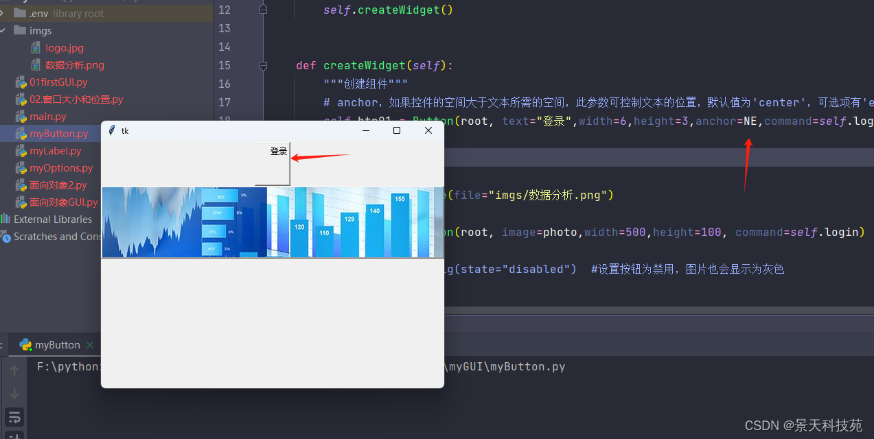Select 02.窗口大小和位置.py file
The image size is (874, 439).
click(76, 99)
